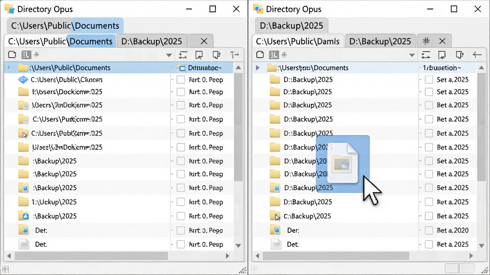Click the status bar grid icon in left window

[5, 269]
